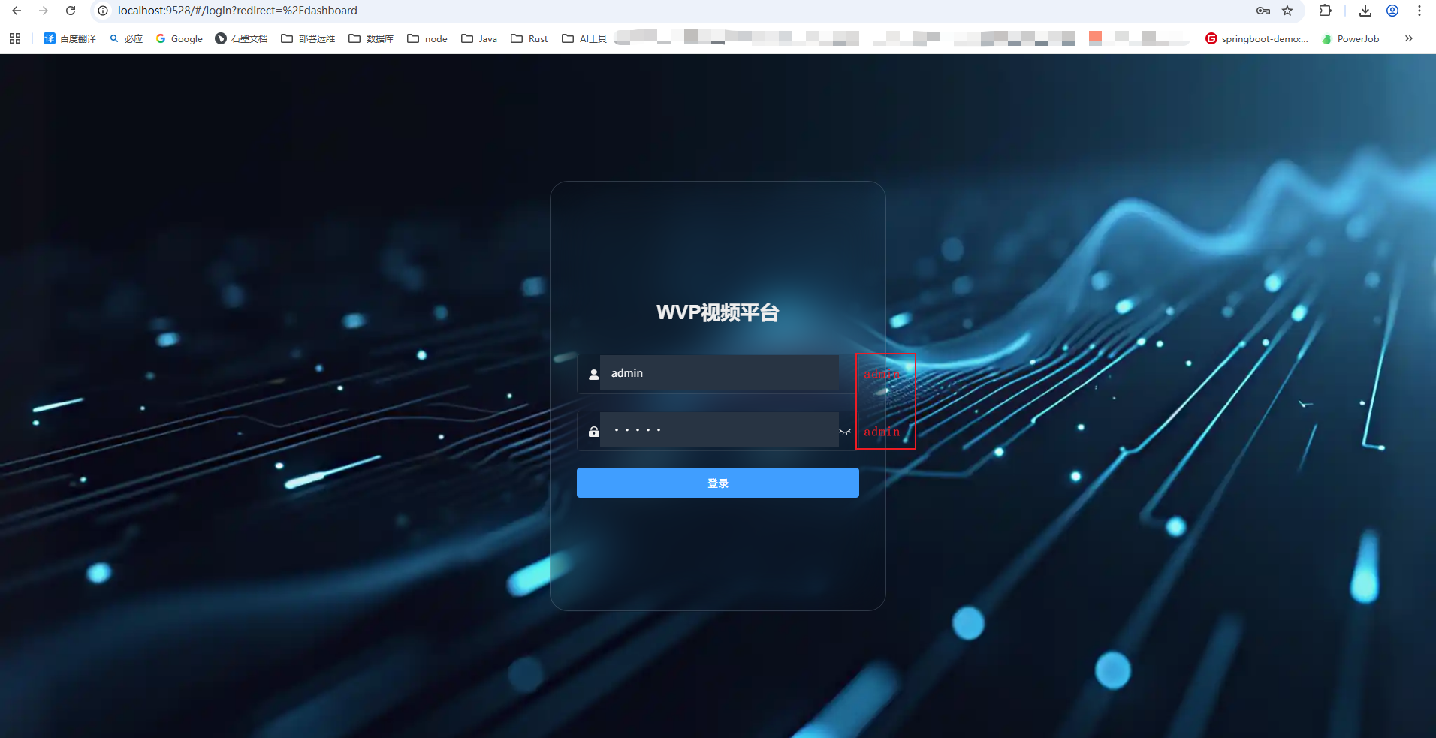Screen dimensions: 1436x738
Task: Open the Extensions puzzle icon
Action: tap(1325, 11)
